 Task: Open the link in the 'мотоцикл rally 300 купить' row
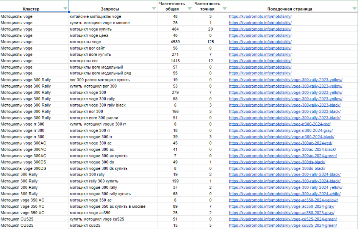click(285, 181)
